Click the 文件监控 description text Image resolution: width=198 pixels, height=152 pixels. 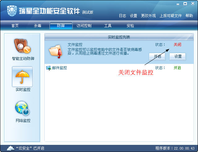[x=105, y=51]
